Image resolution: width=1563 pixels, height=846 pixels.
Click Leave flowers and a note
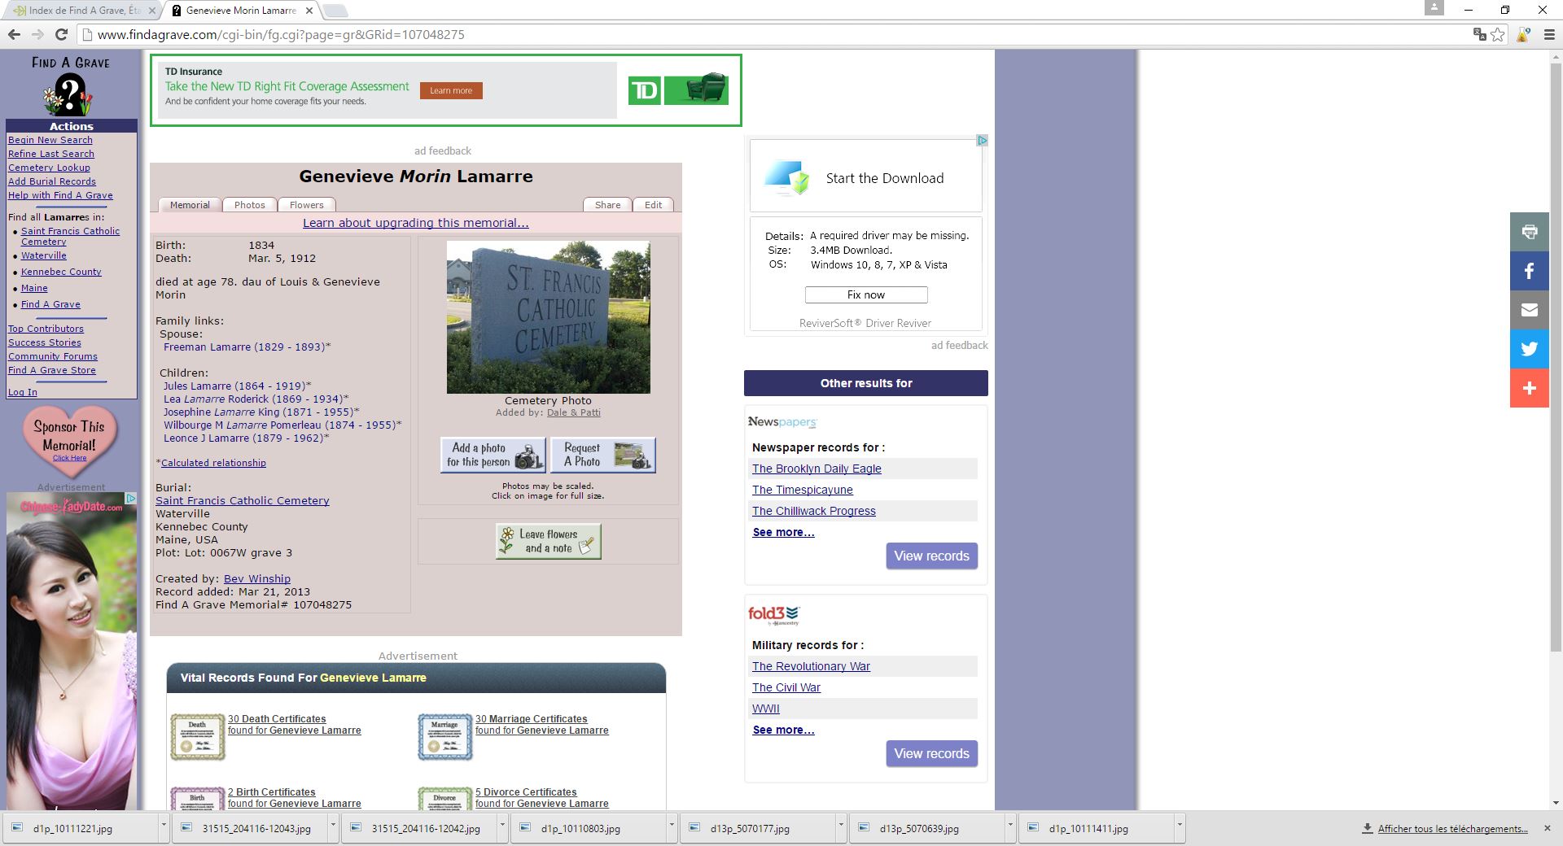(549, 541)
